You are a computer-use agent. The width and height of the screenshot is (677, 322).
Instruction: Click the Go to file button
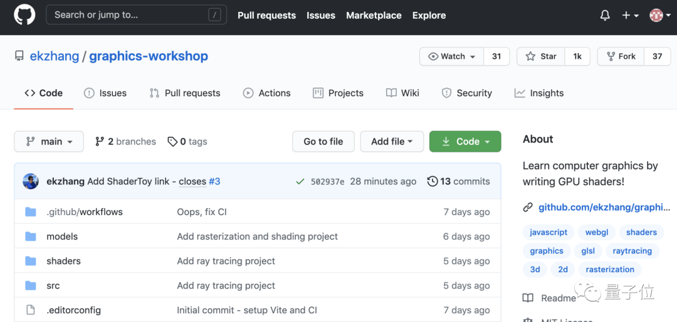click(x=323, y=141)
